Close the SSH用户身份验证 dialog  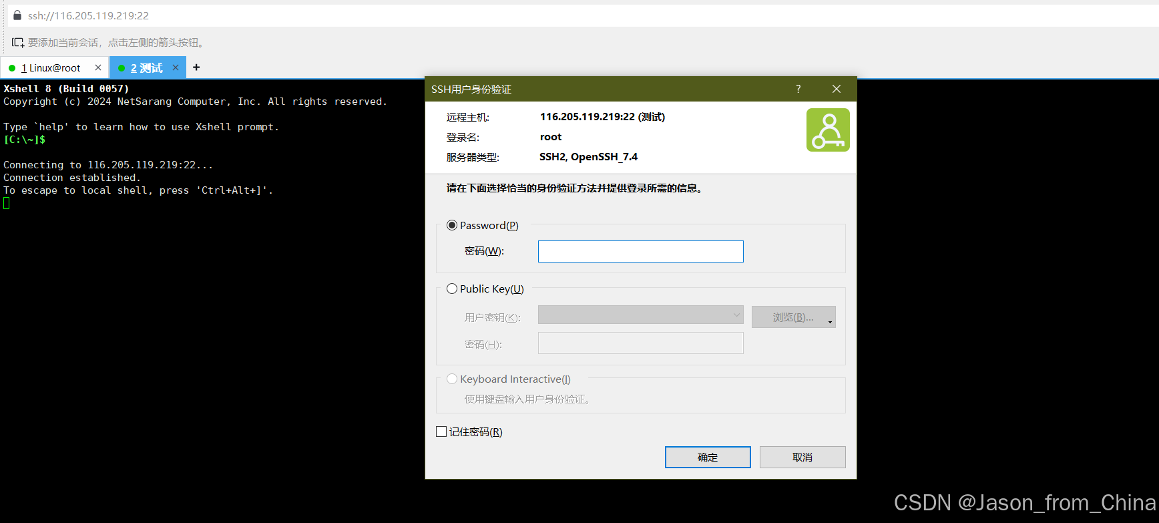coord(836,89)
